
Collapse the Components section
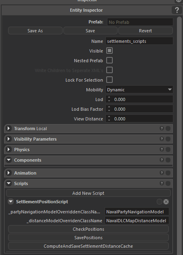coord(8,160)
